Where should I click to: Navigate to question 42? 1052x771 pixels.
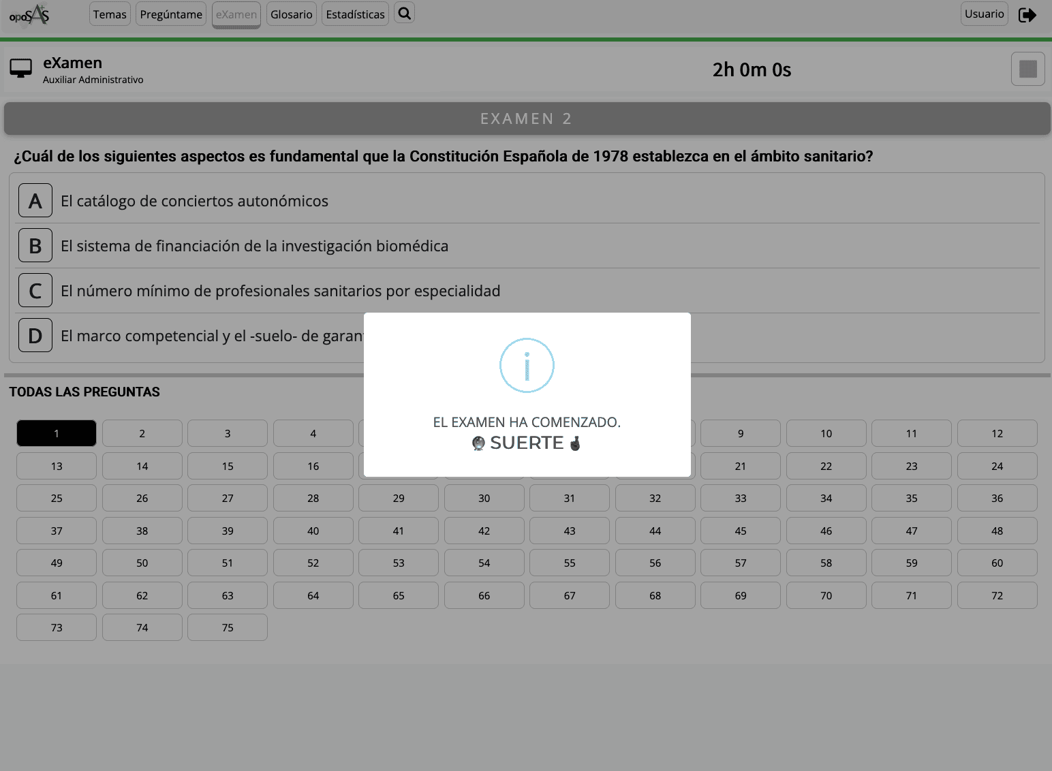(484, 531)
